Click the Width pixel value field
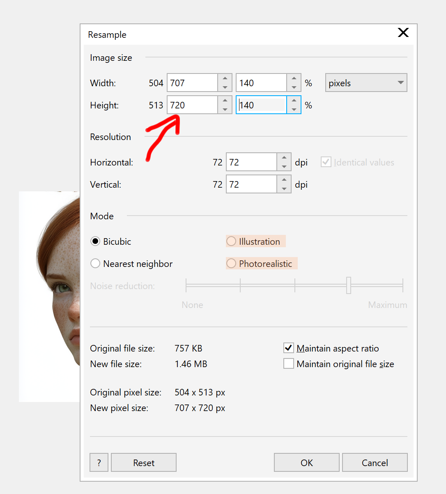The height and width of the screenshot is (494, 446). pyautogui.click(x=193, y=83)
